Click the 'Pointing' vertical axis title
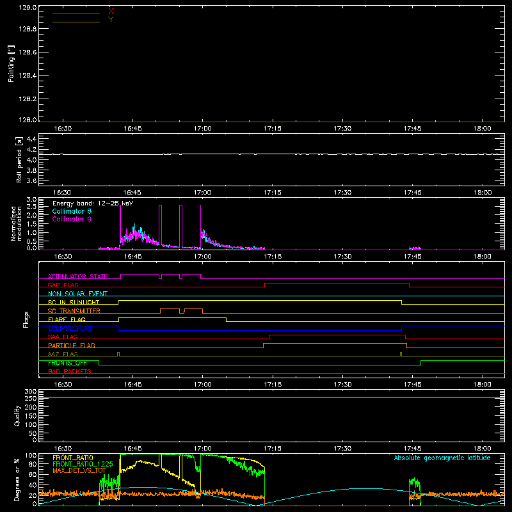 pos(12,64)
